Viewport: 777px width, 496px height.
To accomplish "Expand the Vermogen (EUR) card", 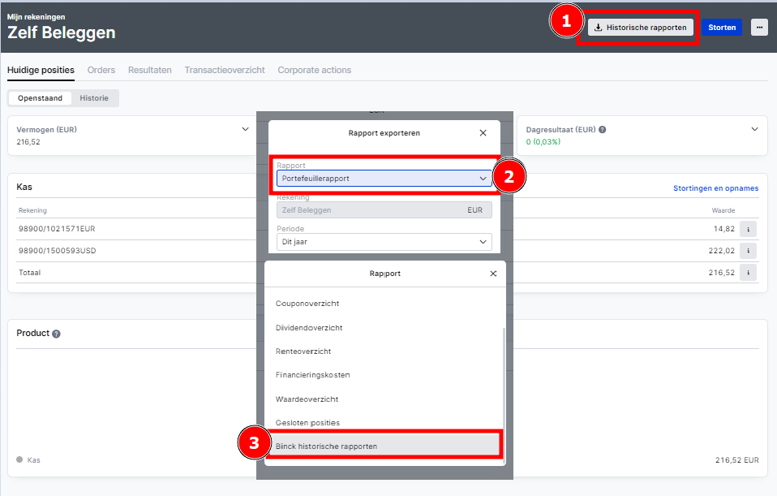I will tap(246, 129).
